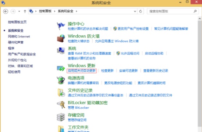
Task: Open the Windows 更新 heading
Action: [82, 66]
